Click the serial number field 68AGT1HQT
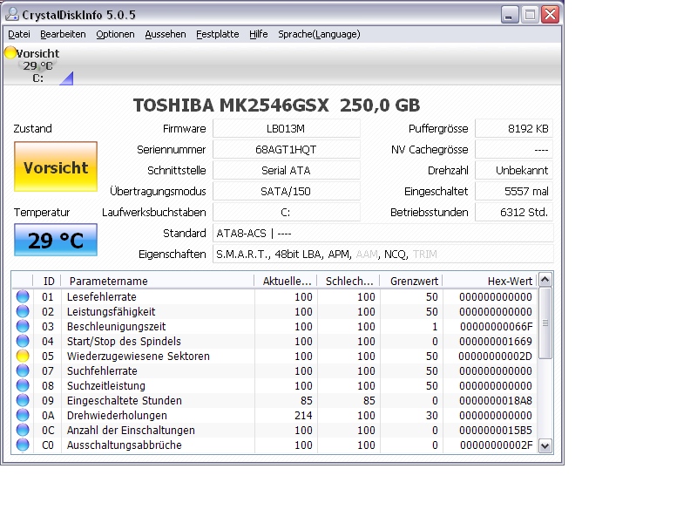697x523 pixels. pos(287,149)
